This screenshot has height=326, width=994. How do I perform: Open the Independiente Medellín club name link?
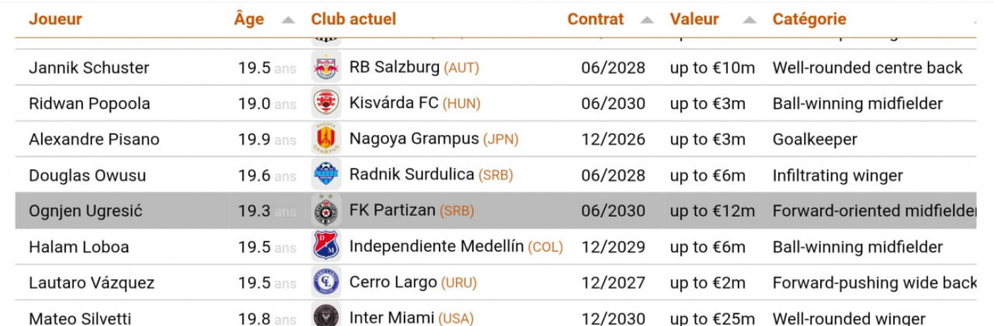click(436, 247)
